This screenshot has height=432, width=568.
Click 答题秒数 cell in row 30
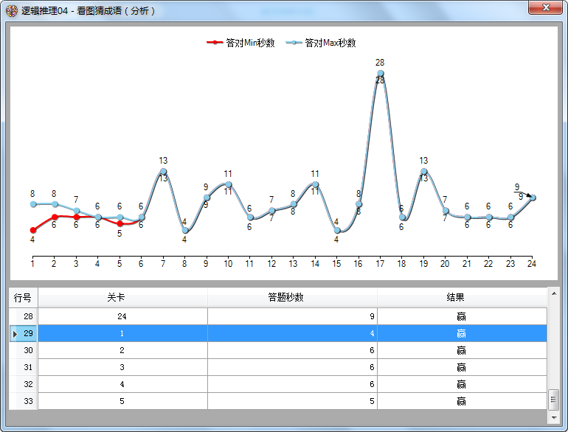point(292,350)
